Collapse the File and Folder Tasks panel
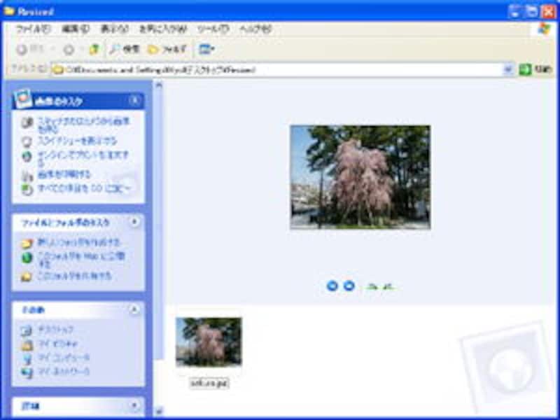Viewport: 560px width, 420px height. click(x=134, y=222)
